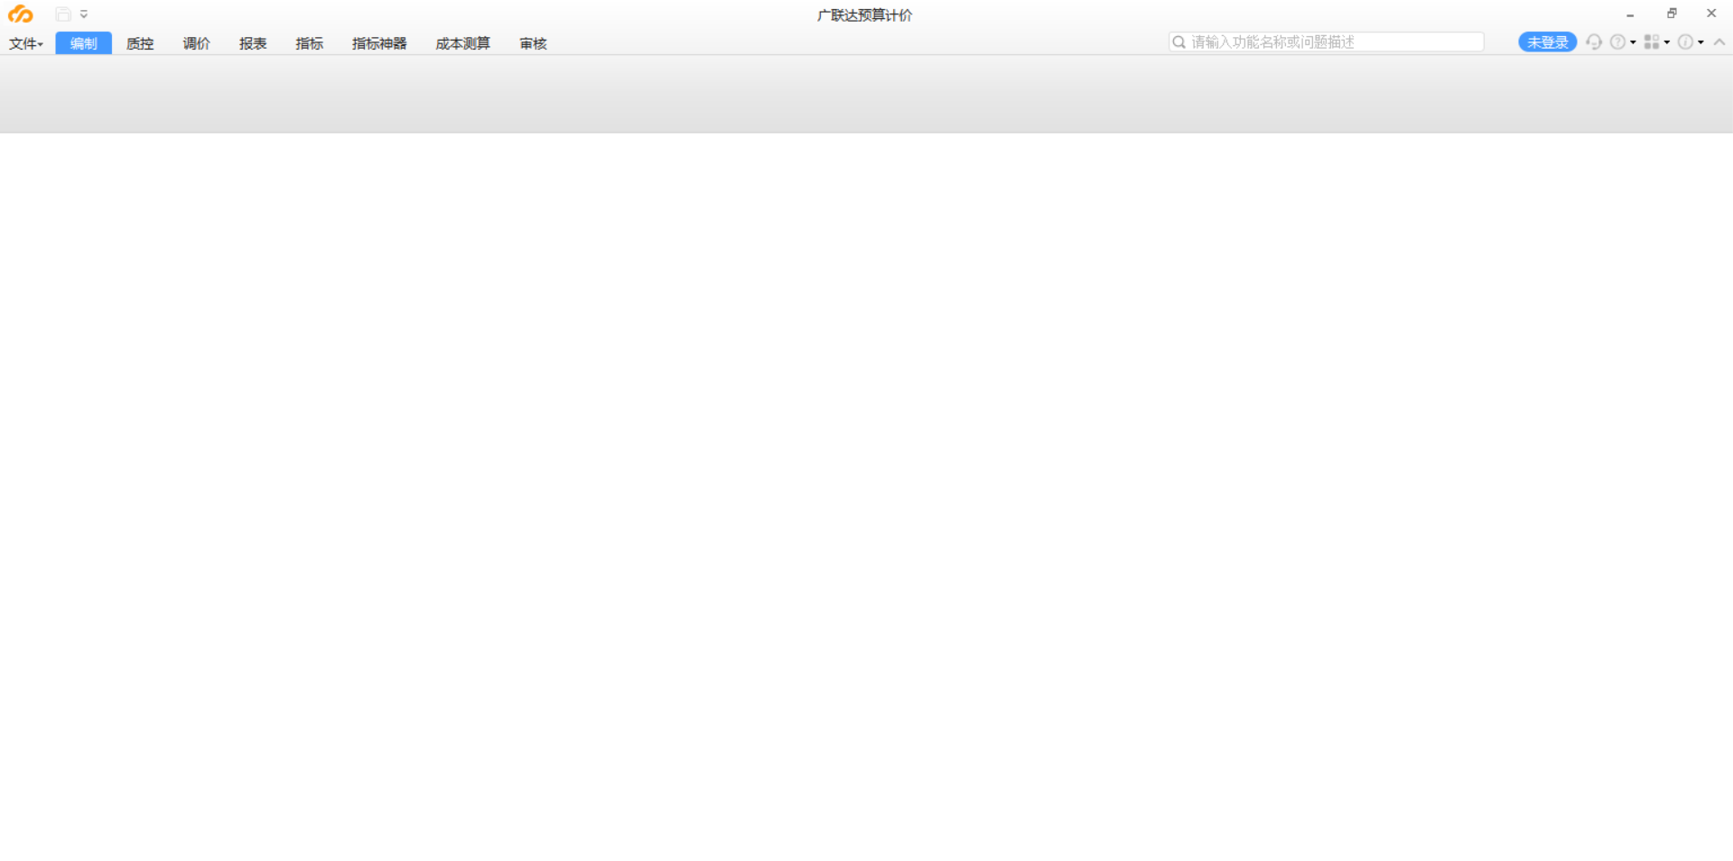The width and height of the screenshot is (1733, 861).
Task: Open customer service headset icon
Action: tap(1594, 42)
